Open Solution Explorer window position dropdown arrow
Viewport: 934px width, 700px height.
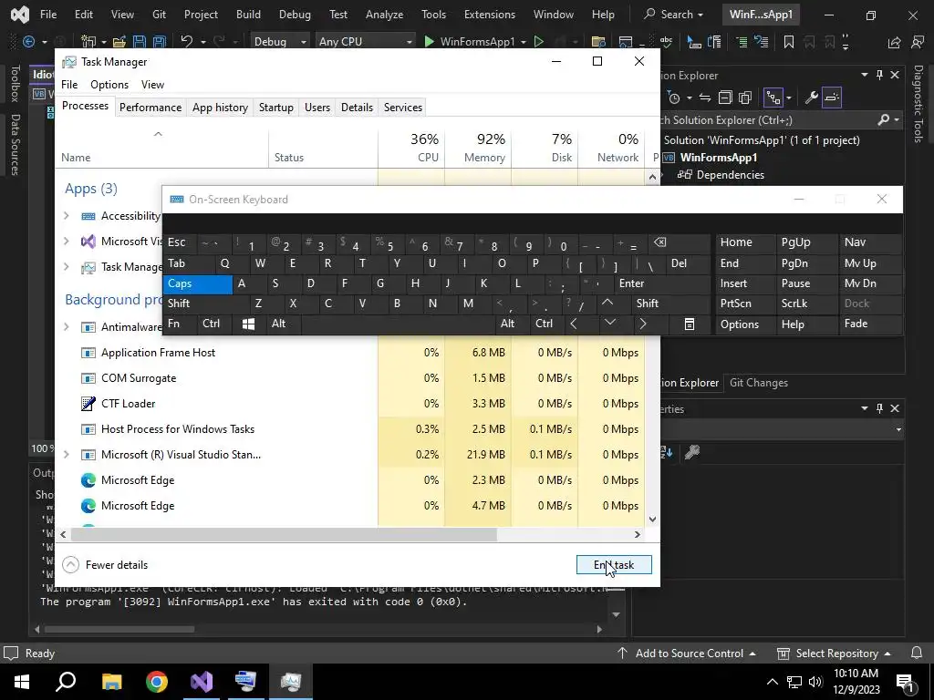tap(865, 75)
